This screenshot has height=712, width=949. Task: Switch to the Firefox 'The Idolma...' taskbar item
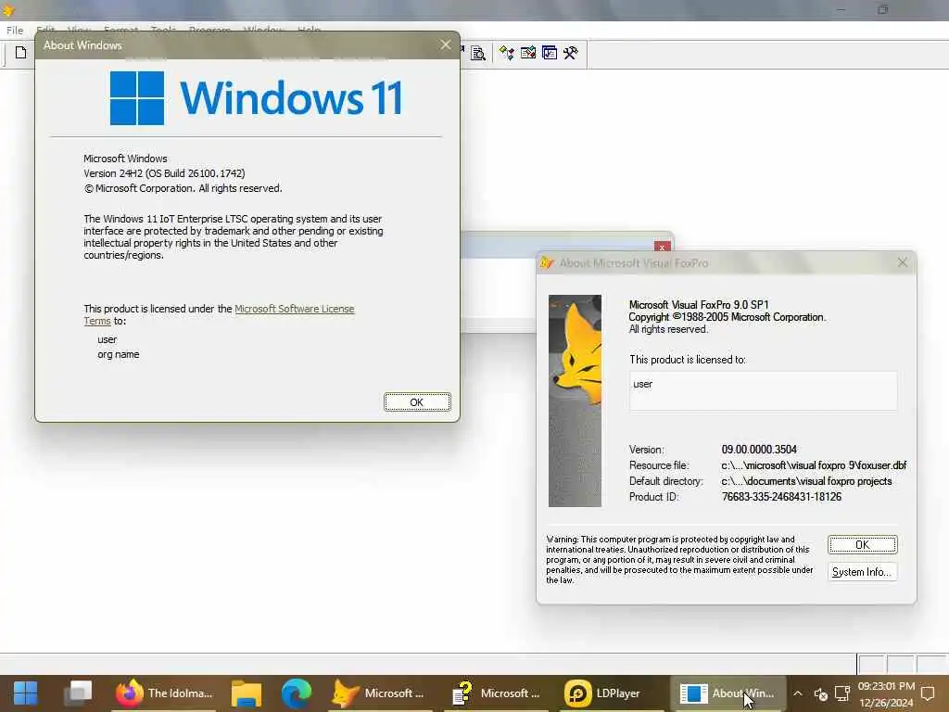(x=165, y=693)
